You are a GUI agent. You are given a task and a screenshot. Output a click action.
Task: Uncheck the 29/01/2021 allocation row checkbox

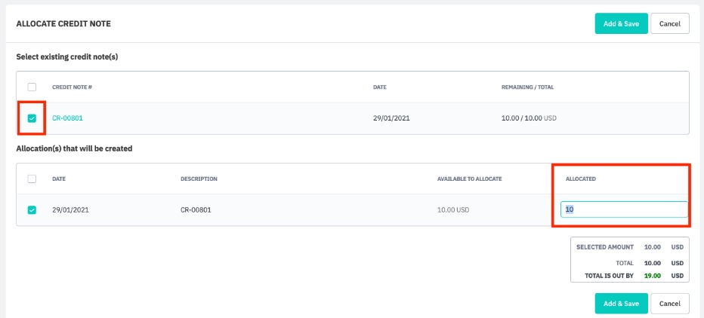point(32,210)
